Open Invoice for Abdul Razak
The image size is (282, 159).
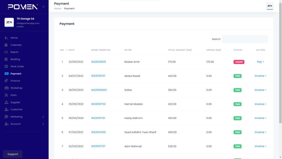point(261,76)
